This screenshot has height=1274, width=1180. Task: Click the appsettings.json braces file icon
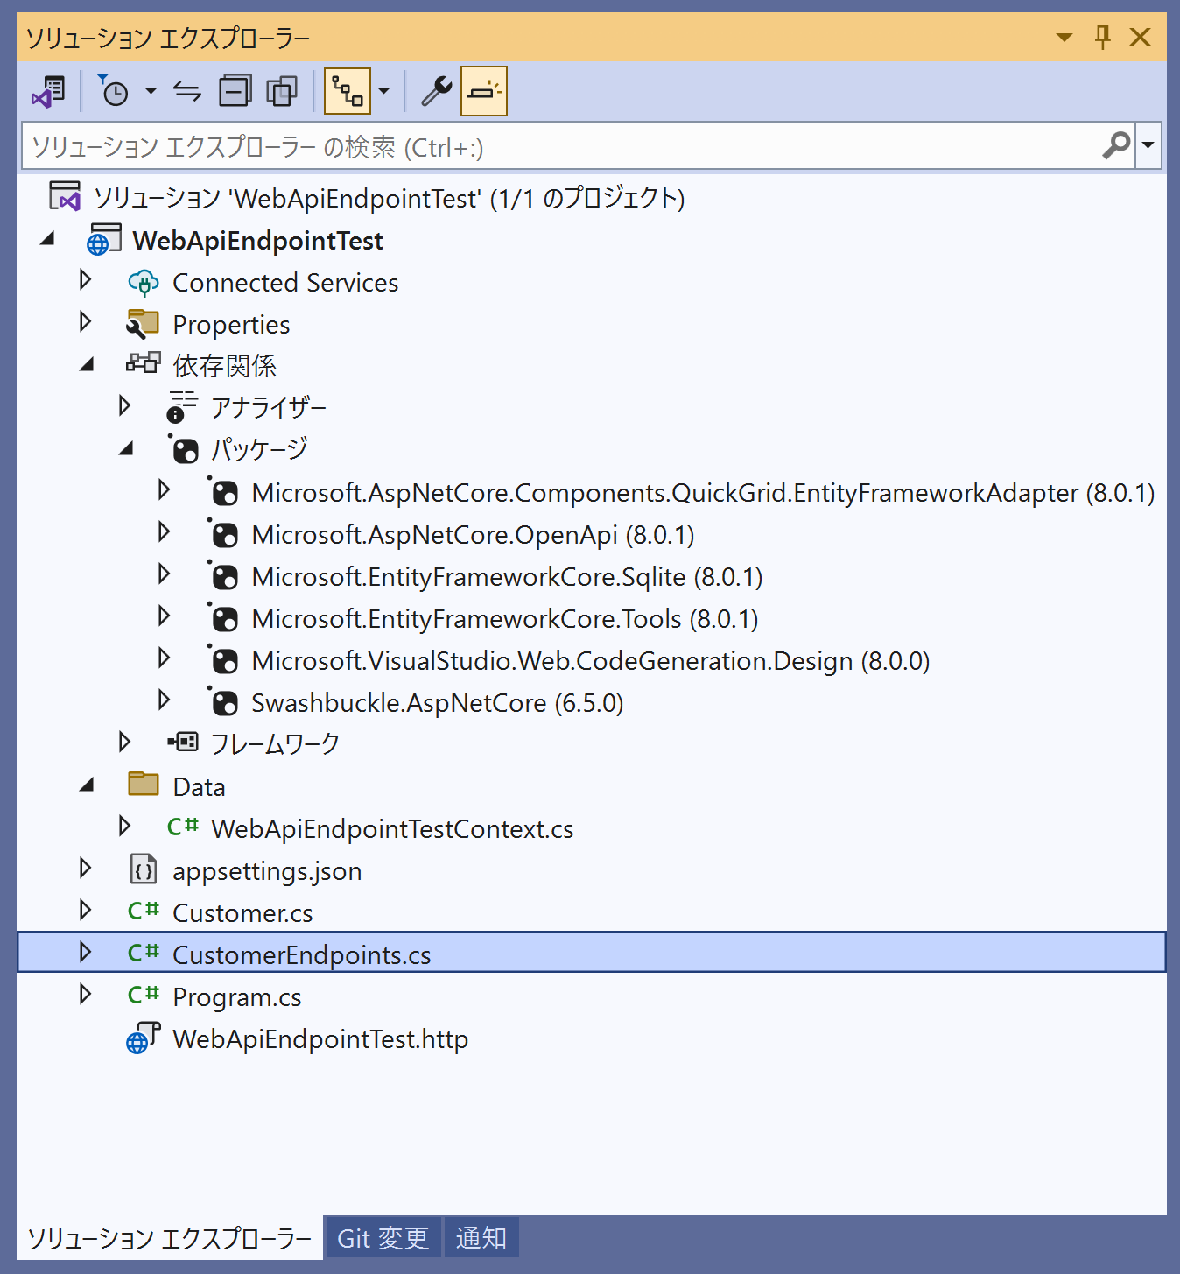tap(144, 869)
